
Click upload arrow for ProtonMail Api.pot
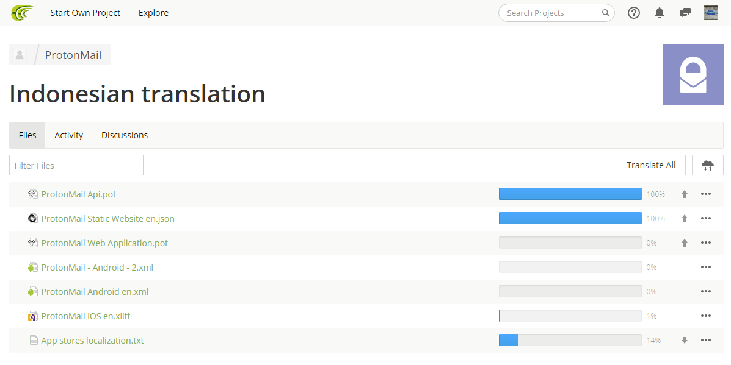[685, 194]
